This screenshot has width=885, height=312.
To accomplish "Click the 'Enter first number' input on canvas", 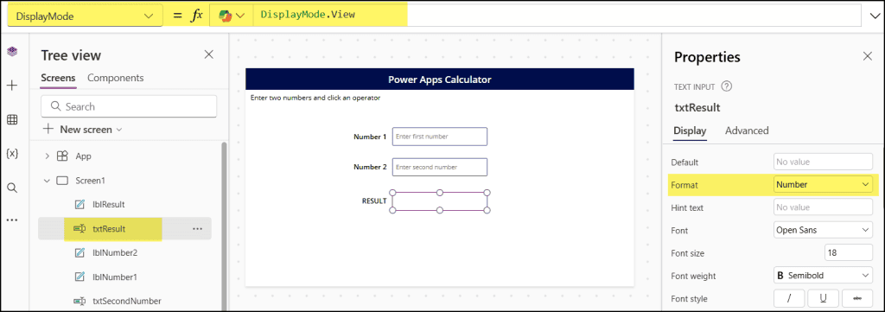I will (440, 136).
